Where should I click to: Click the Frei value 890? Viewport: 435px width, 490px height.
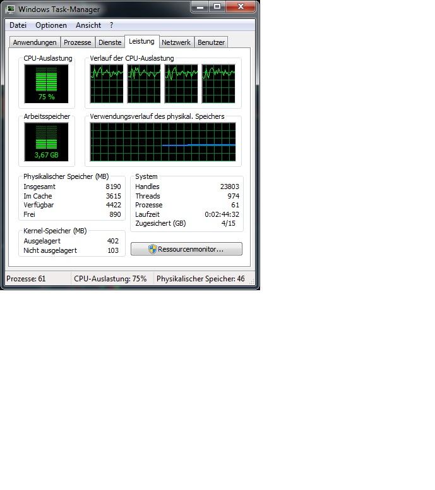(115, 214)
